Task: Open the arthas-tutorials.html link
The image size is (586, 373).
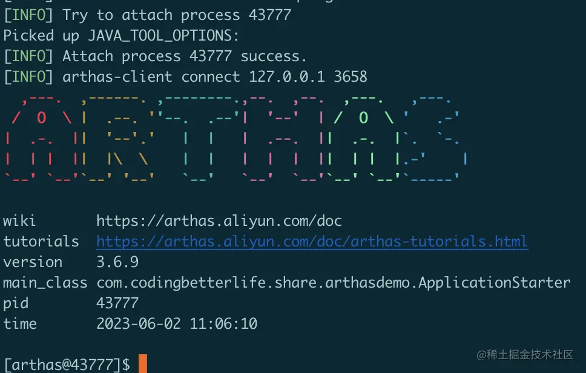Action: click(312, 242)
